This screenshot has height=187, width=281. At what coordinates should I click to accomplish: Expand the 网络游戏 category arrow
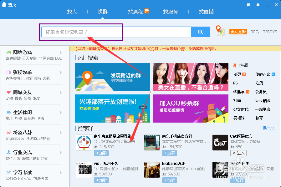tap(61, 53)
